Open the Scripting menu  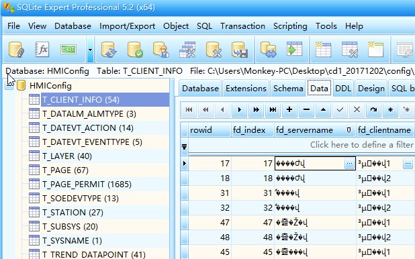tap(290, 26)
